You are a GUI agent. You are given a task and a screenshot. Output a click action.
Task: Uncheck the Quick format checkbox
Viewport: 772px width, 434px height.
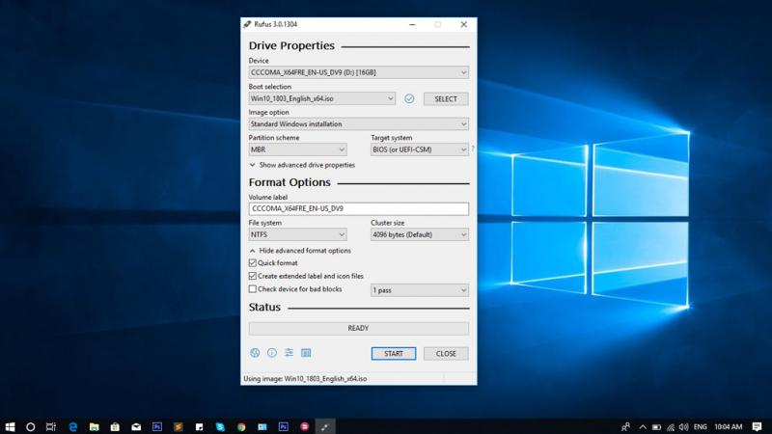[x=253, y=263]
